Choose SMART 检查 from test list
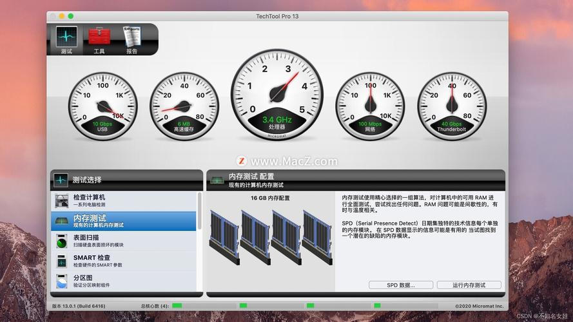This screenshot has height=322, width=573. point(124,261)
